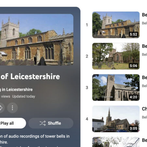Click the 'in Leicestershire' channel name link
This screenshot has width=147, height=147.
click(16, 90)
